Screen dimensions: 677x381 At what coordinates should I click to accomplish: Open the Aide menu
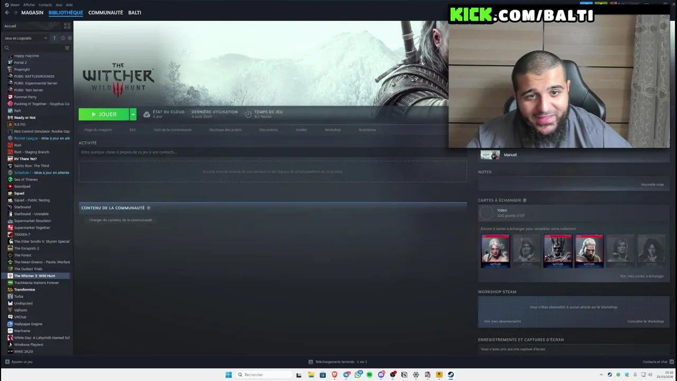(69, 5)
